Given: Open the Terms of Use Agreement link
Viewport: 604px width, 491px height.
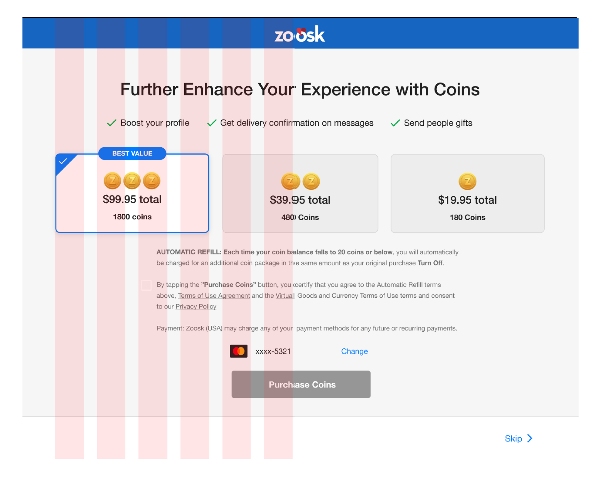Looking at the screenshot, I should pyautogui.click(x=214, y=296).
